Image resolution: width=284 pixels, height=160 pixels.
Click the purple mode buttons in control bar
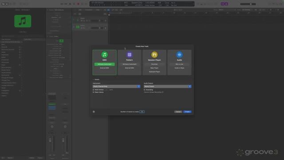tap(224, 4)
